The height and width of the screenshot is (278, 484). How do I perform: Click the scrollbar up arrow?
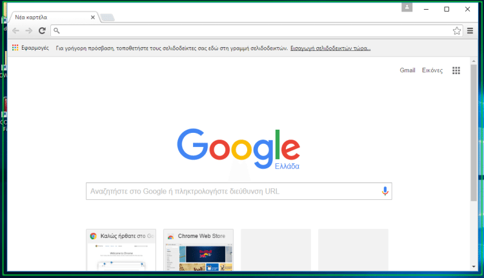(474, 61)
